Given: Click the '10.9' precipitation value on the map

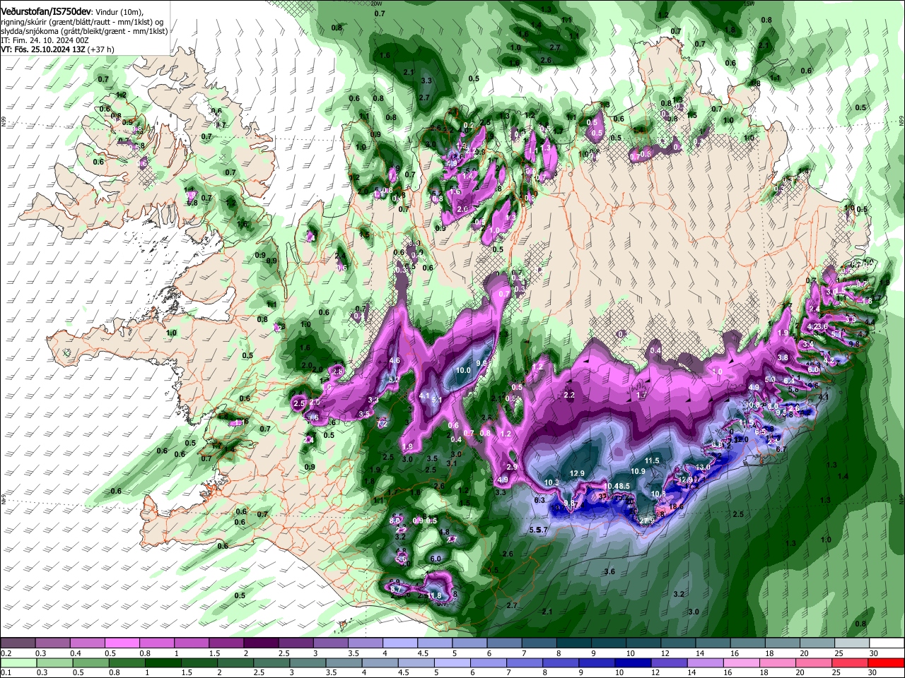Looking at the screenshot, I should 638,471.
